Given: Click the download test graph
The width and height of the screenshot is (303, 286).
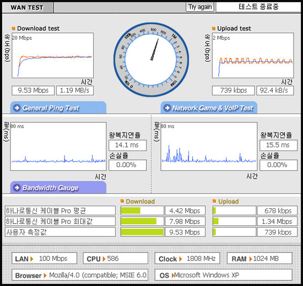Looking at the screenshot, I should pos(52,56).
